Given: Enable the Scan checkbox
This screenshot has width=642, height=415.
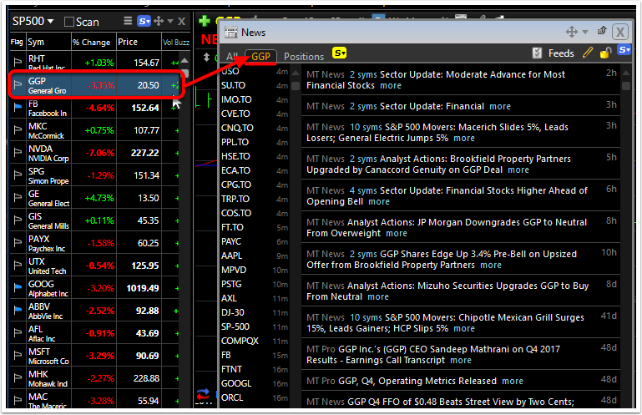Looking at the screenshot, I should pos(69,22).
